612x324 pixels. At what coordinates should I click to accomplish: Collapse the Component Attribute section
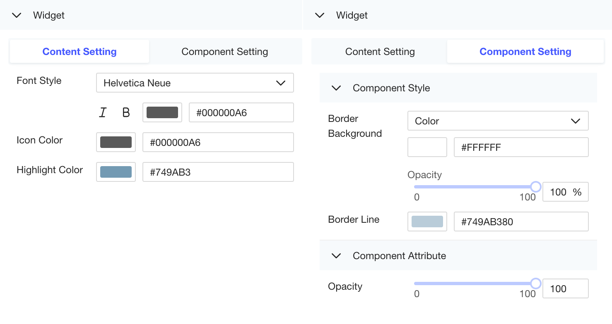click(336, 255)
